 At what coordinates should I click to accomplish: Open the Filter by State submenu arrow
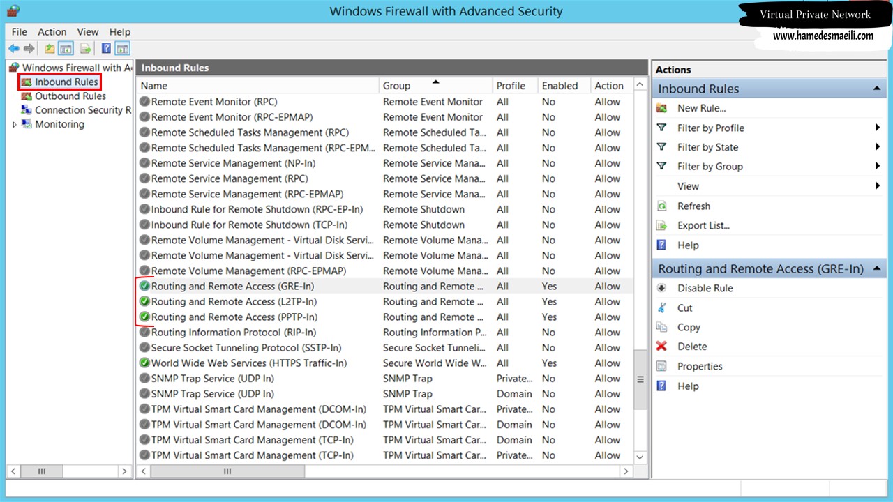point(878,147)
